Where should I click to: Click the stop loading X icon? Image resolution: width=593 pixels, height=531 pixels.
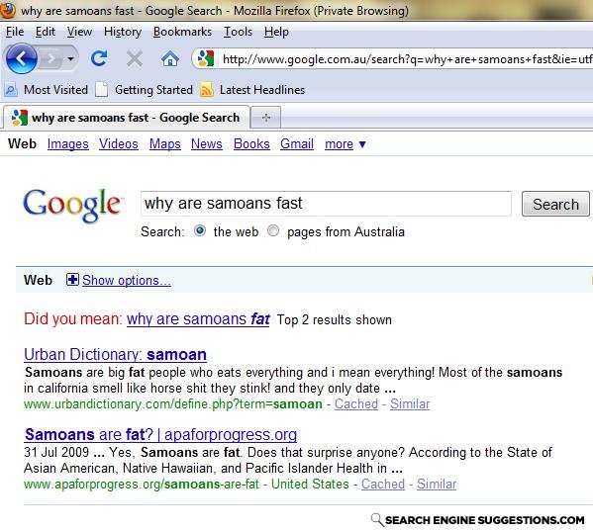135,59
